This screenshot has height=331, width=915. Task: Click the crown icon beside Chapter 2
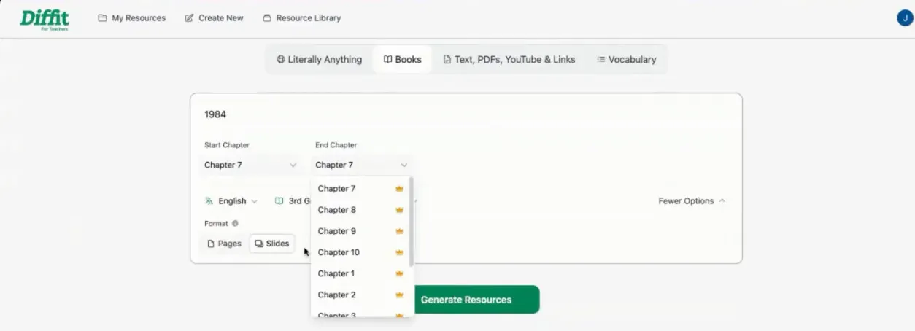[399, 295]
